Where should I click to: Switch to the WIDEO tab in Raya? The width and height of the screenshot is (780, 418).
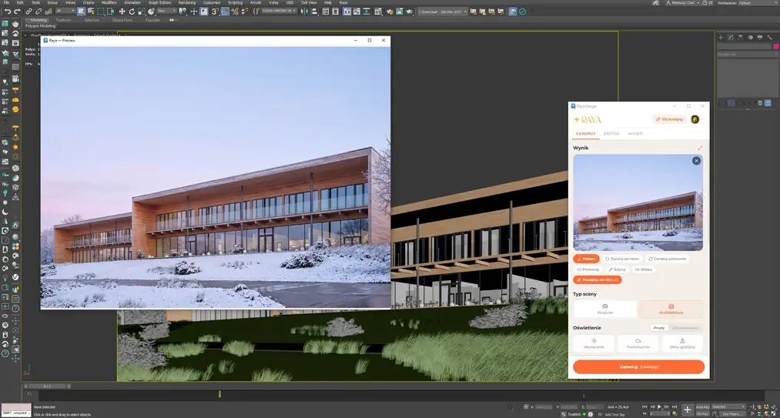pyautogui.click(x=635, y=134)
